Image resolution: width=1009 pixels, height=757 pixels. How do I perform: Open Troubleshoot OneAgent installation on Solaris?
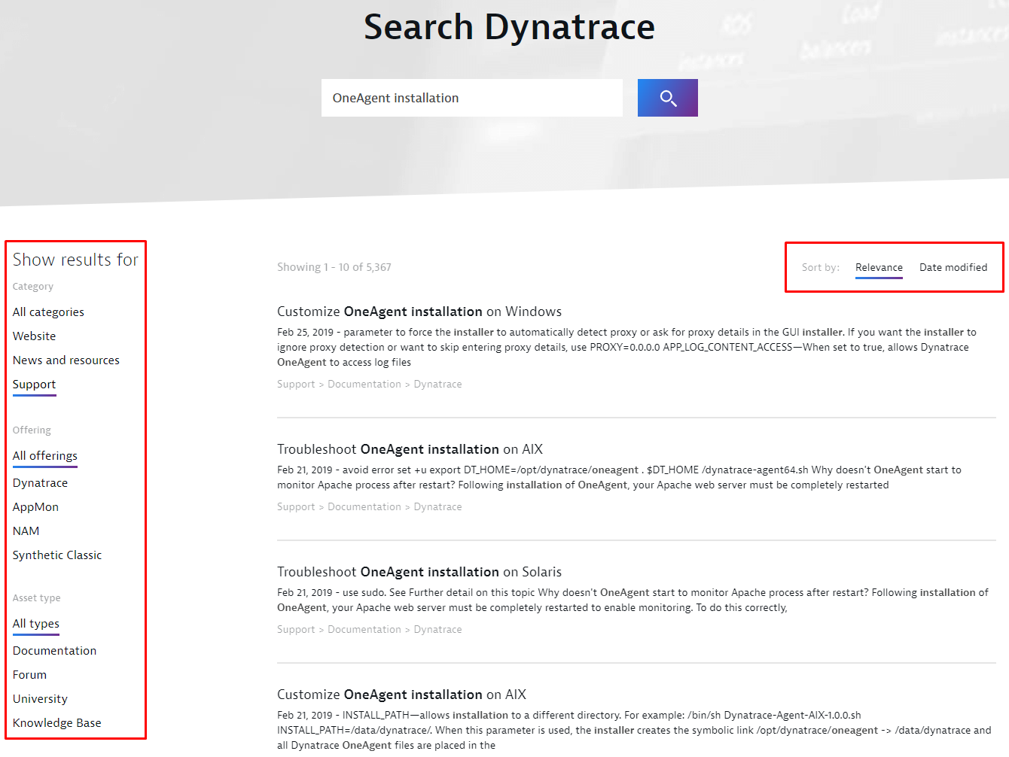pyautogui.click(x=419, y=572)
